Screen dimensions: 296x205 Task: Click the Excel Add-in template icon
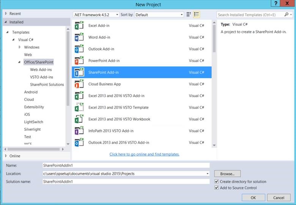tap(79, 25)
